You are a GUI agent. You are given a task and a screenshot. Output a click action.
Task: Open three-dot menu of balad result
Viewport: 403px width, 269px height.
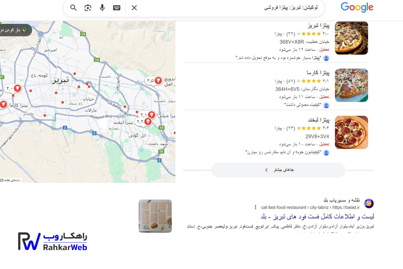tap(256, 207)
